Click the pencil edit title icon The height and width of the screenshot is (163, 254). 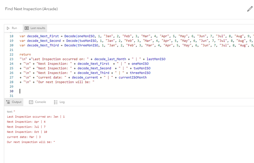pyautogui.click(x=250, y=9)
